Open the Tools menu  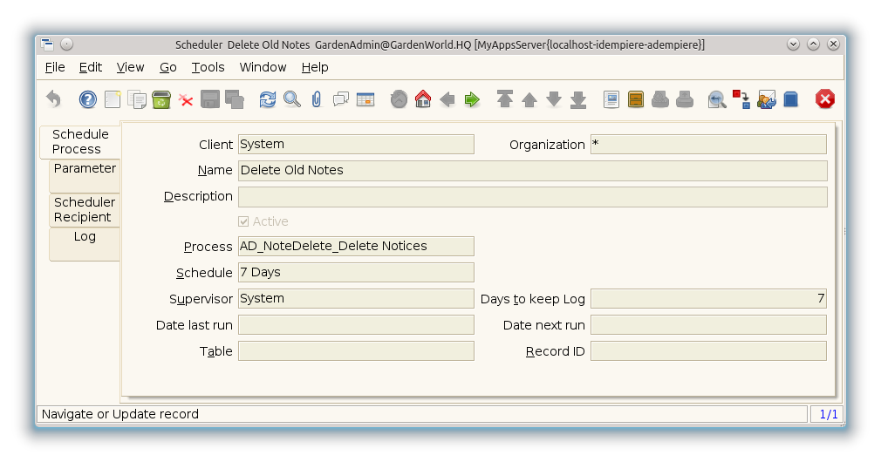(x=208, y=67)
